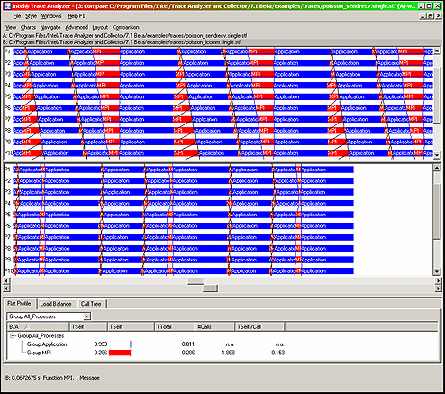This screenshot has width=445, height=394.
Task: Click the P5 label in bottom timeline
Action: (x=7, y=215)
